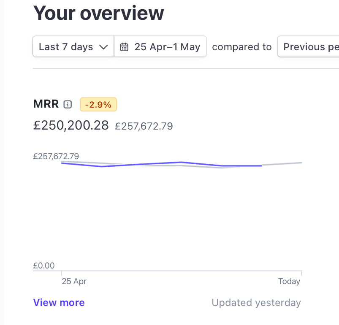The image size is (339, 325).
Task: Click the -2.9% change badge
Action: tap(98, 105)
